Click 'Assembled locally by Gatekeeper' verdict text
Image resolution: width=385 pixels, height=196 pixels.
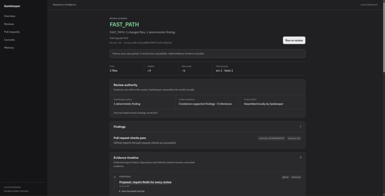click(x=264, y=104)
